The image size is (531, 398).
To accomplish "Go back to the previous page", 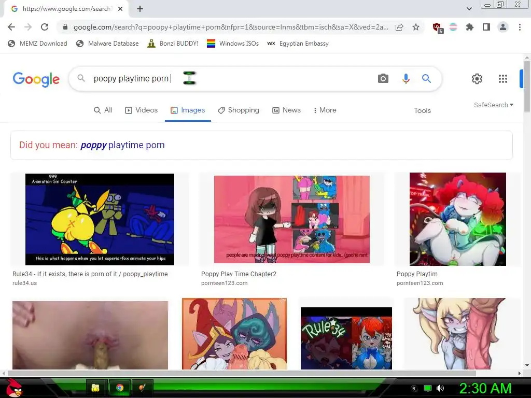I will tap(11, 27).
